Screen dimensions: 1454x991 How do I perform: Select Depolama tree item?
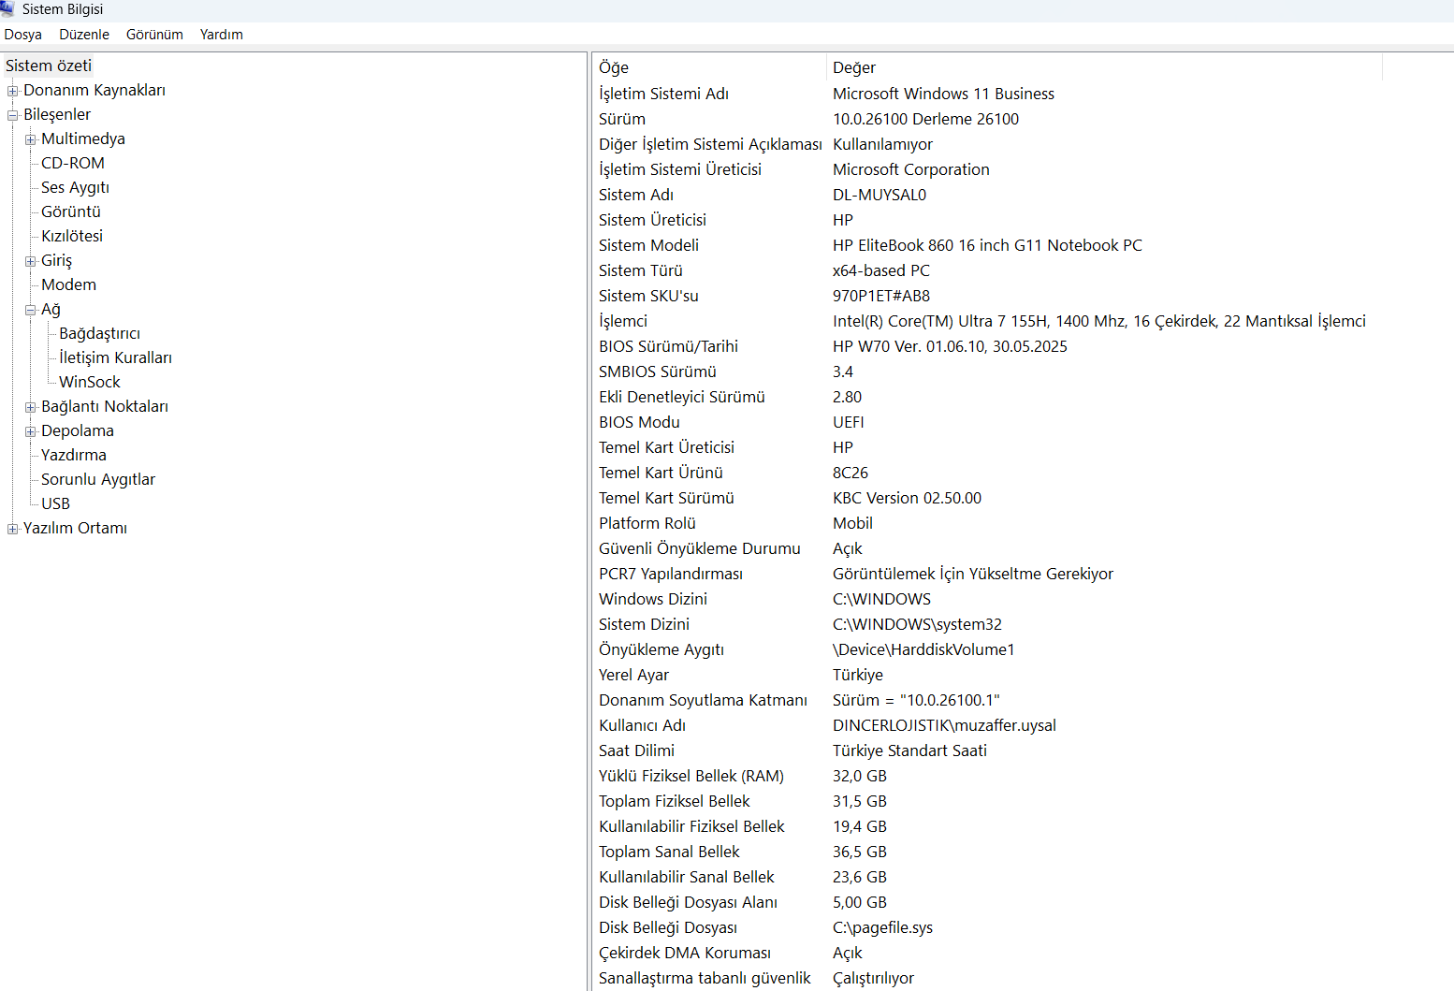[x=78, y=430]
